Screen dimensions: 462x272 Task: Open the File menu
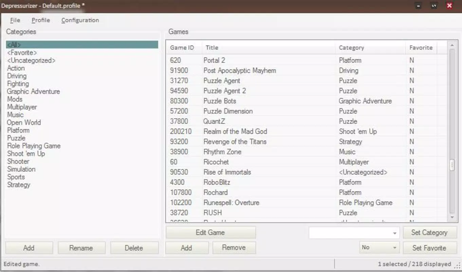pyautogui.click(x=15, y=20)
